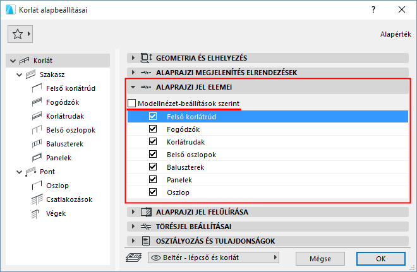Confirm with the OK button
The width and height of the screenshot is (417, 272).
(x=380, y=258)
